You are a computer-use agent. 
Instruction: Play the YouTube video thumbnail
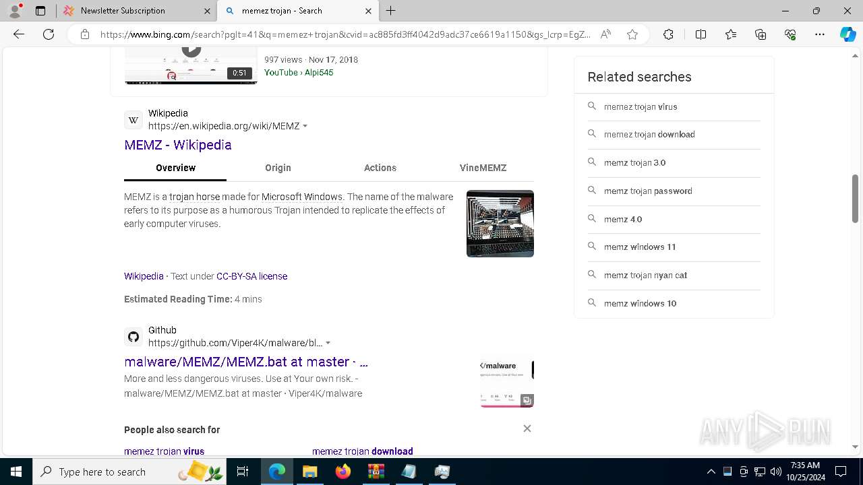(x=191, y=65)
